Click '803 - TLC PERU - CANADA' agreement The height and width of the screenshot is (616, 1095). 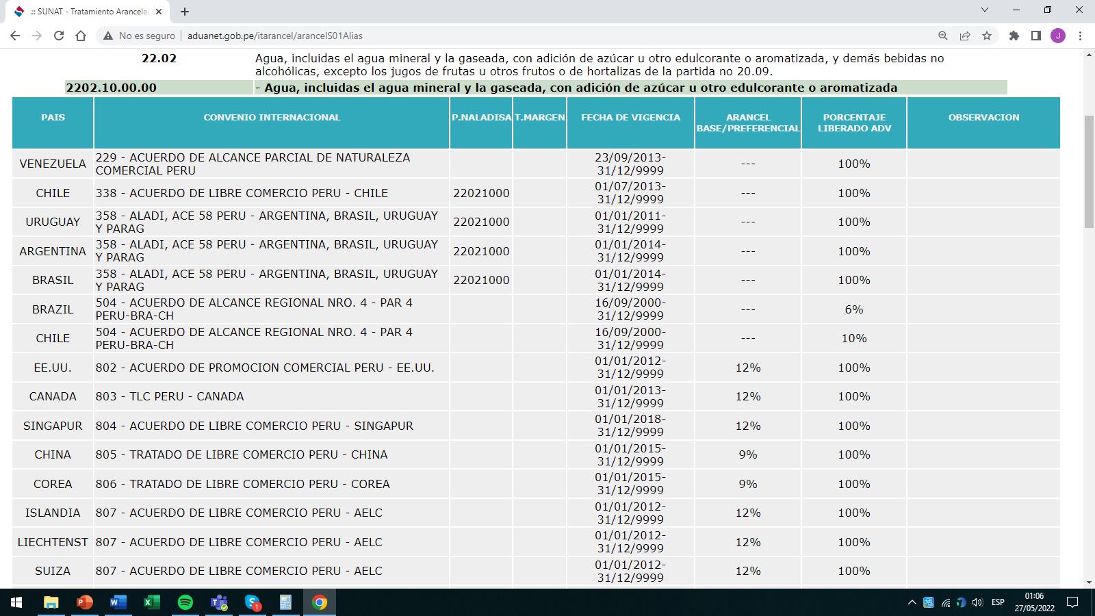[170, 396]
